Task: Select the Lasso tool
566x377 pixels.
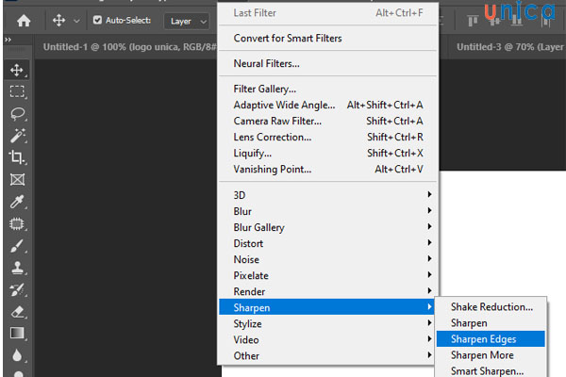Action: click(17, 114)
